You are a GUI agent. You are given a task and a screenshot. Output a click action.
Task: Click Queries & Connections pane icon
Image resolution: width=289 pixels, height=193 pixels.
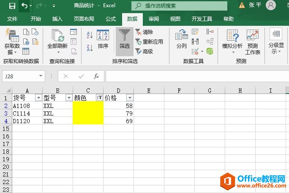74,32
